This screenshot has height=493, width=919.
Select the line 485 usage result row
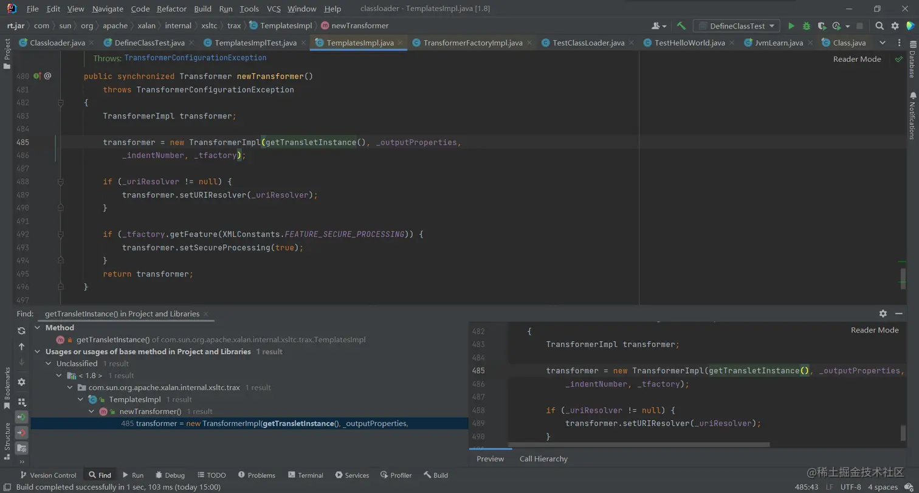point(249,423)
